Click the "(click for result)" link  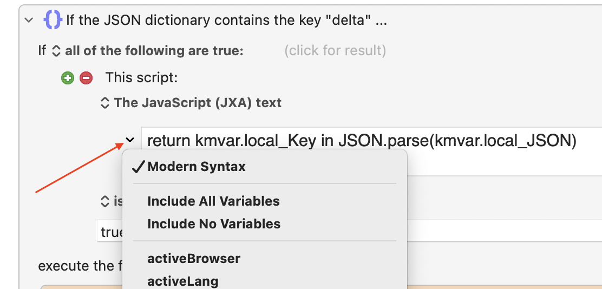[335, 51]
